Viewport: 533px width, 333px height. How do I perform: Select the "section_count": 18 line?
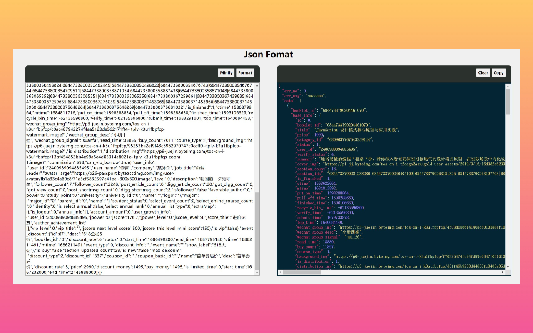pyautogui.click(x=316, y=169)
